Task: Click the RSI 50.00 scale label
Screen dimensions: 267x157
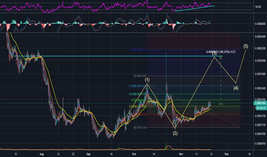Action: pos(258,7)
